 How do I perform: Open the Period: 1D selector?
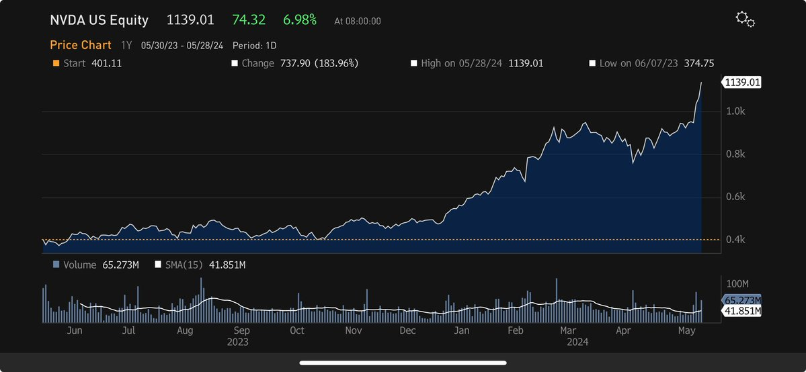[255, 45]
